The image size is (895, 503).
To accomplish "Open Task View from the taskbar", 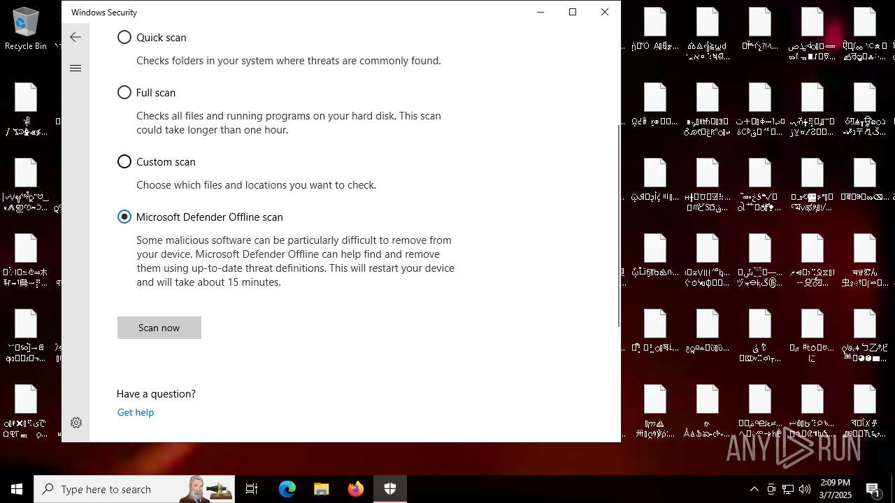I will [x=252, y=489].
